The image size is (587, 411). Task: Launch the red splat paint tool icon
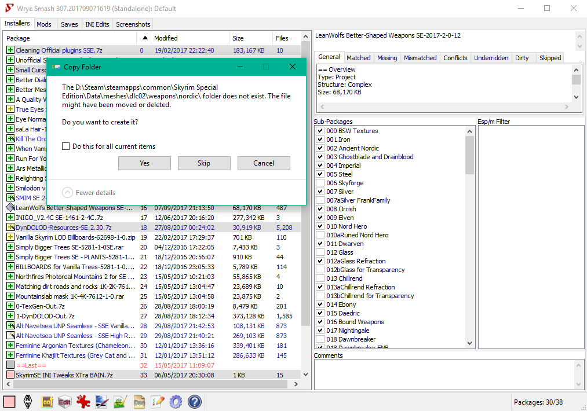(83, 402)
